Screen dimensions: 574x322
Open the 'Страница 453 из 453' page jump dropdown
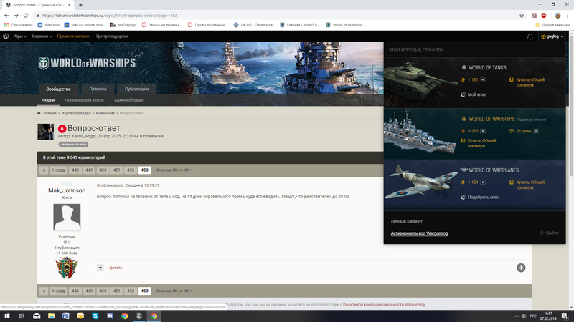pyautogui.click(x=174, y=170)
